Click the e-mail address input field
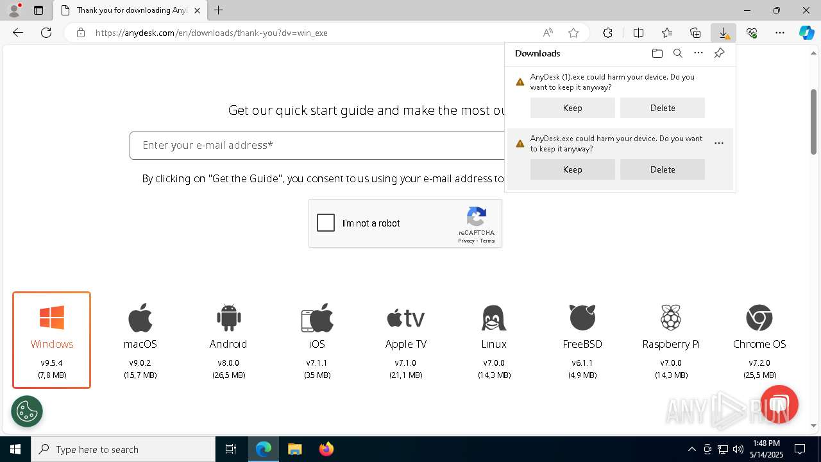This screenshot has width=821, height=462. 317,146
